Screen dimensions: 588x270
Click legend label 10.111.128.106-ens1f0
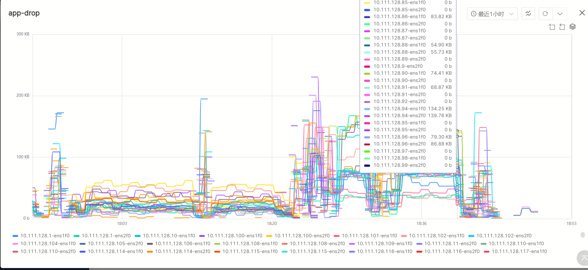[x=183, y=244]
